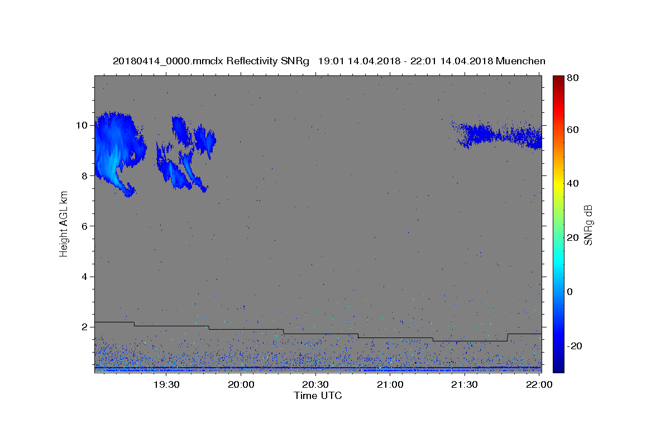
Task: Click the "Height AGL km" axis label
Action: click(64, 225)
